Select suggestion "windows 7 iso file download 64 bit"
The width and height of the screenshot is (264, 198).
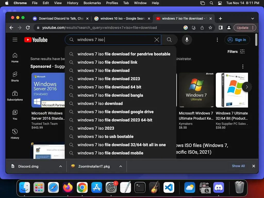(120, 87)
